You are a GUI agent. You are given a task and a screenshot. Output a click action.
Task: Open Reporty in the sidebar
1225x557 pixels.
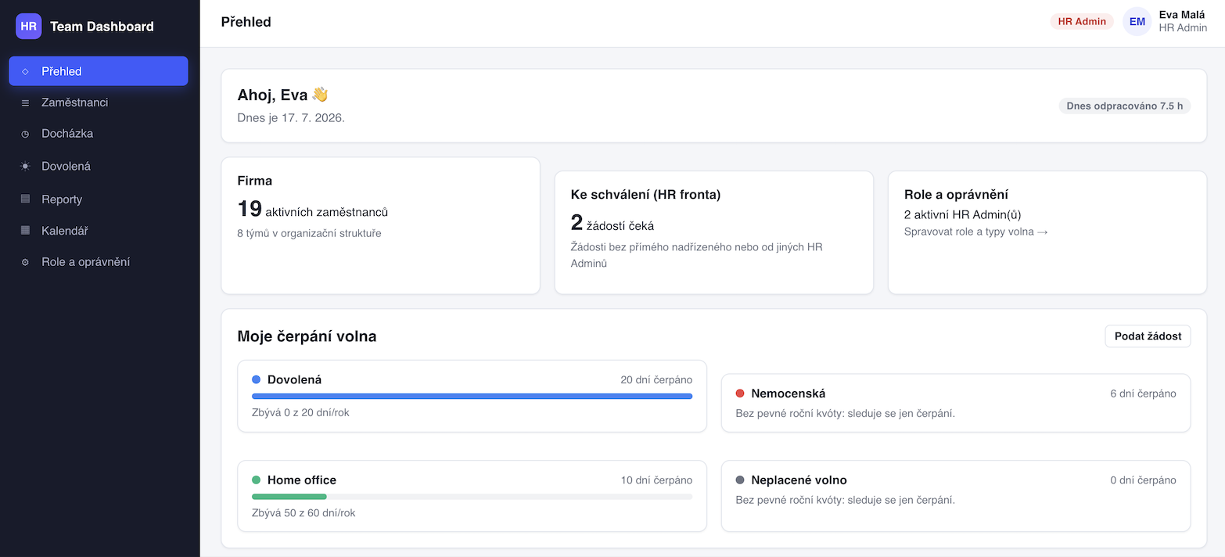point(99,199)
